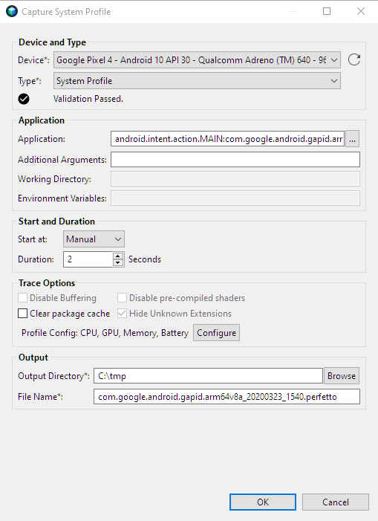Toggle Disable Buffering checkbox
Screen dimensions: 378x521
point(22,298)
